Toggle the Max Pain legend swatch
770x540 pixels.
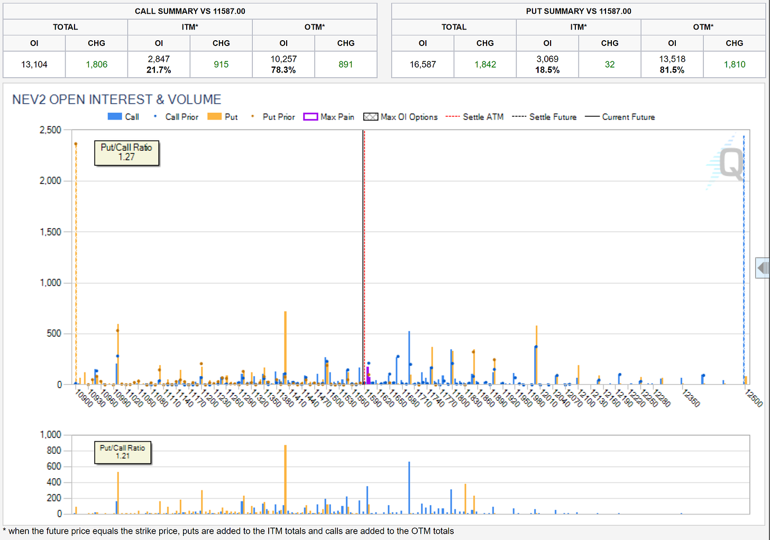click(310, 117)
